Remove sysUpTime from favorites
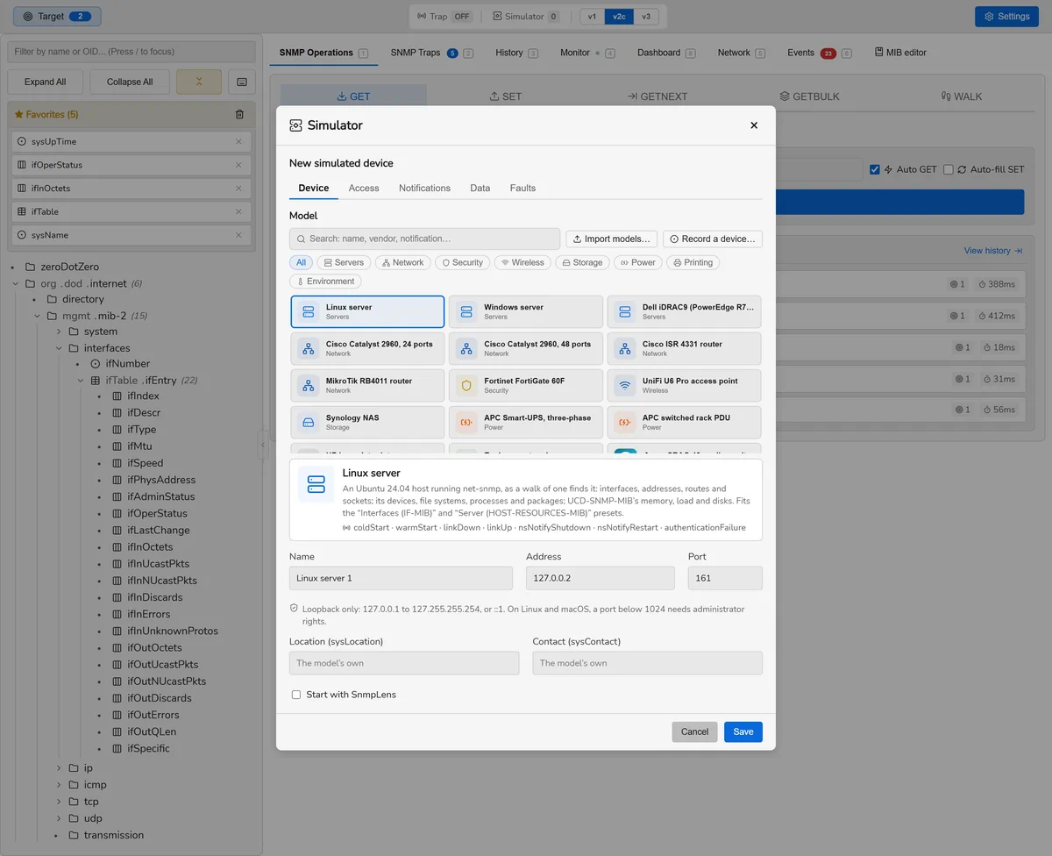Image resolution: width=1052 pixels, height=856 pixels. (238, 141)
